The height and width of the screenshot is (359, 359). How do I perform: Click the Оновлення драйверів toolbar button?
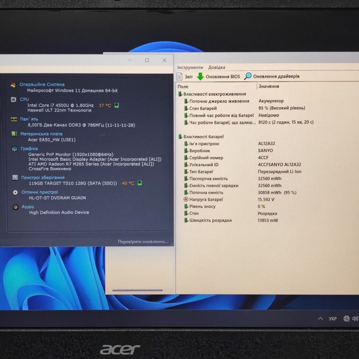(x=272, y=76)
